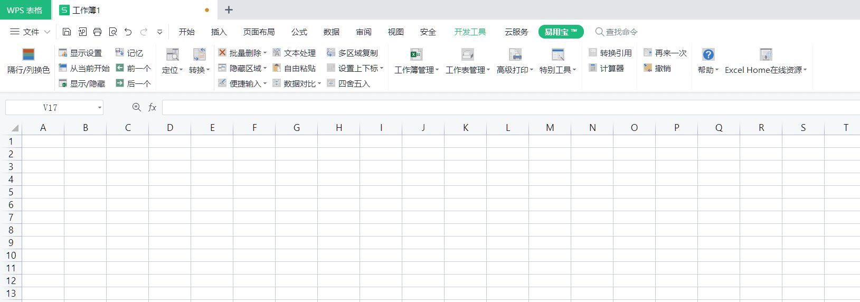This screenshot has width=860, height=302.
Task: Open the 文件 menu
Action: pyautogui.click(x=30, y=32)
